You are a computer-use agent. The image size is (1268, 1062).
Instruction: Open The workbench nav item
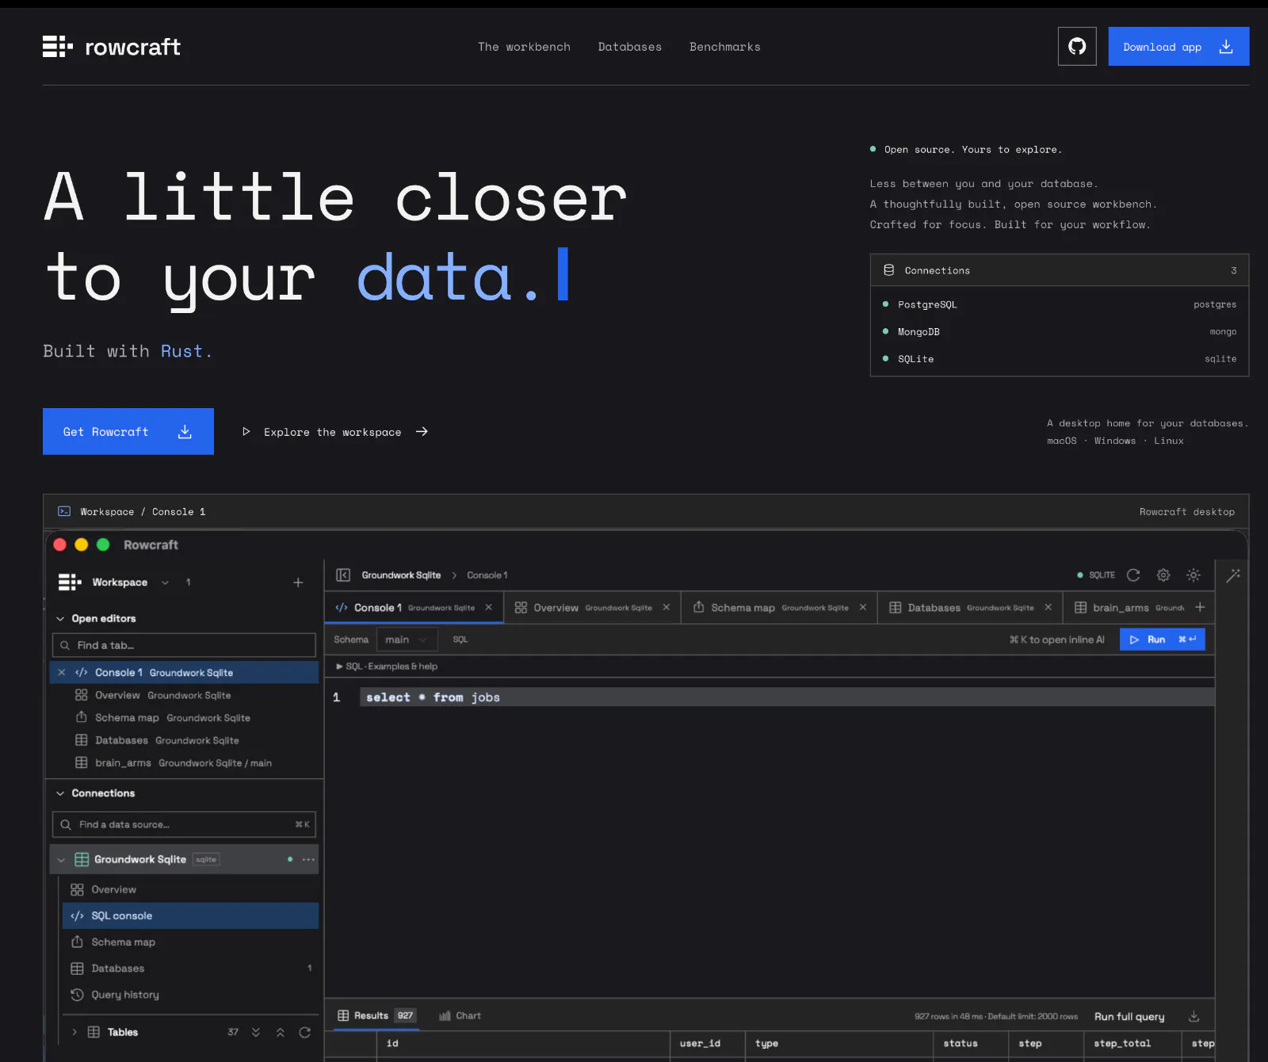click(x=524, y=47)
